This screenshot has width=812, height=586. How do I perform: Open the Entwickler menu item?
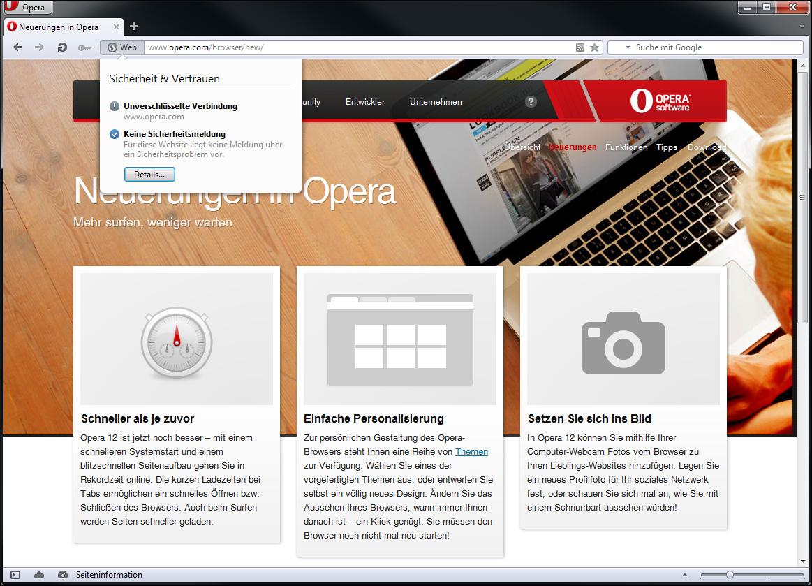pos(365,102)
